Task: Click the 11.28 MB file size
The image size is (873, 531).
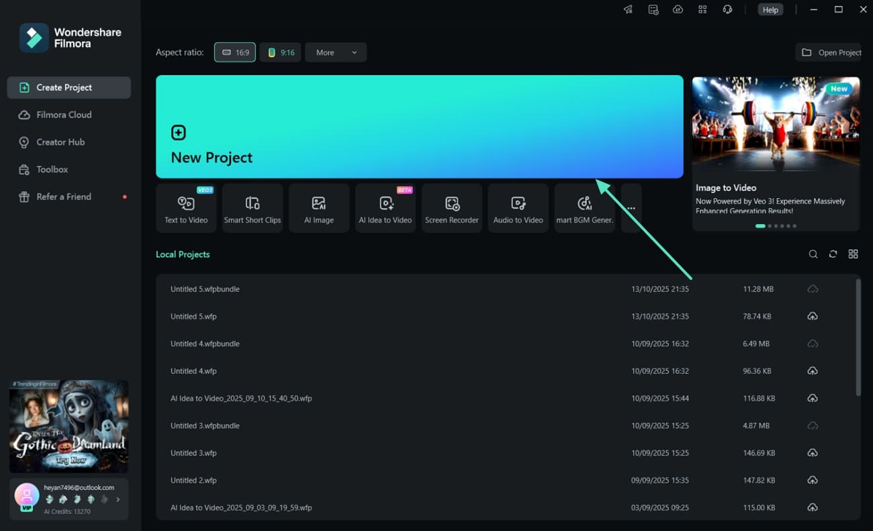Action: click(758, 289)
